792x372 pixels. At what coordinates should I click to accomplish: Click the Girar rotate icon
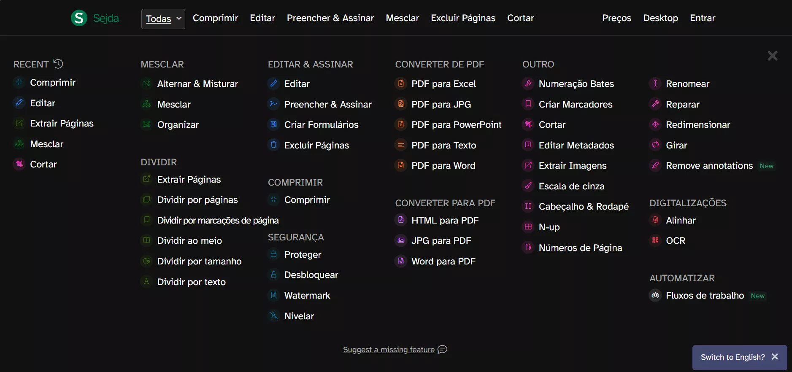655,145
